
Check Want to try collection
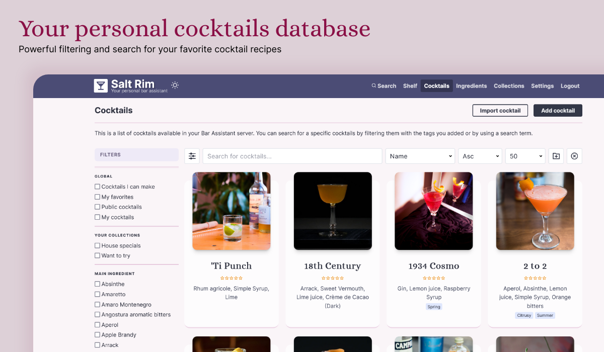coord(98,256)
